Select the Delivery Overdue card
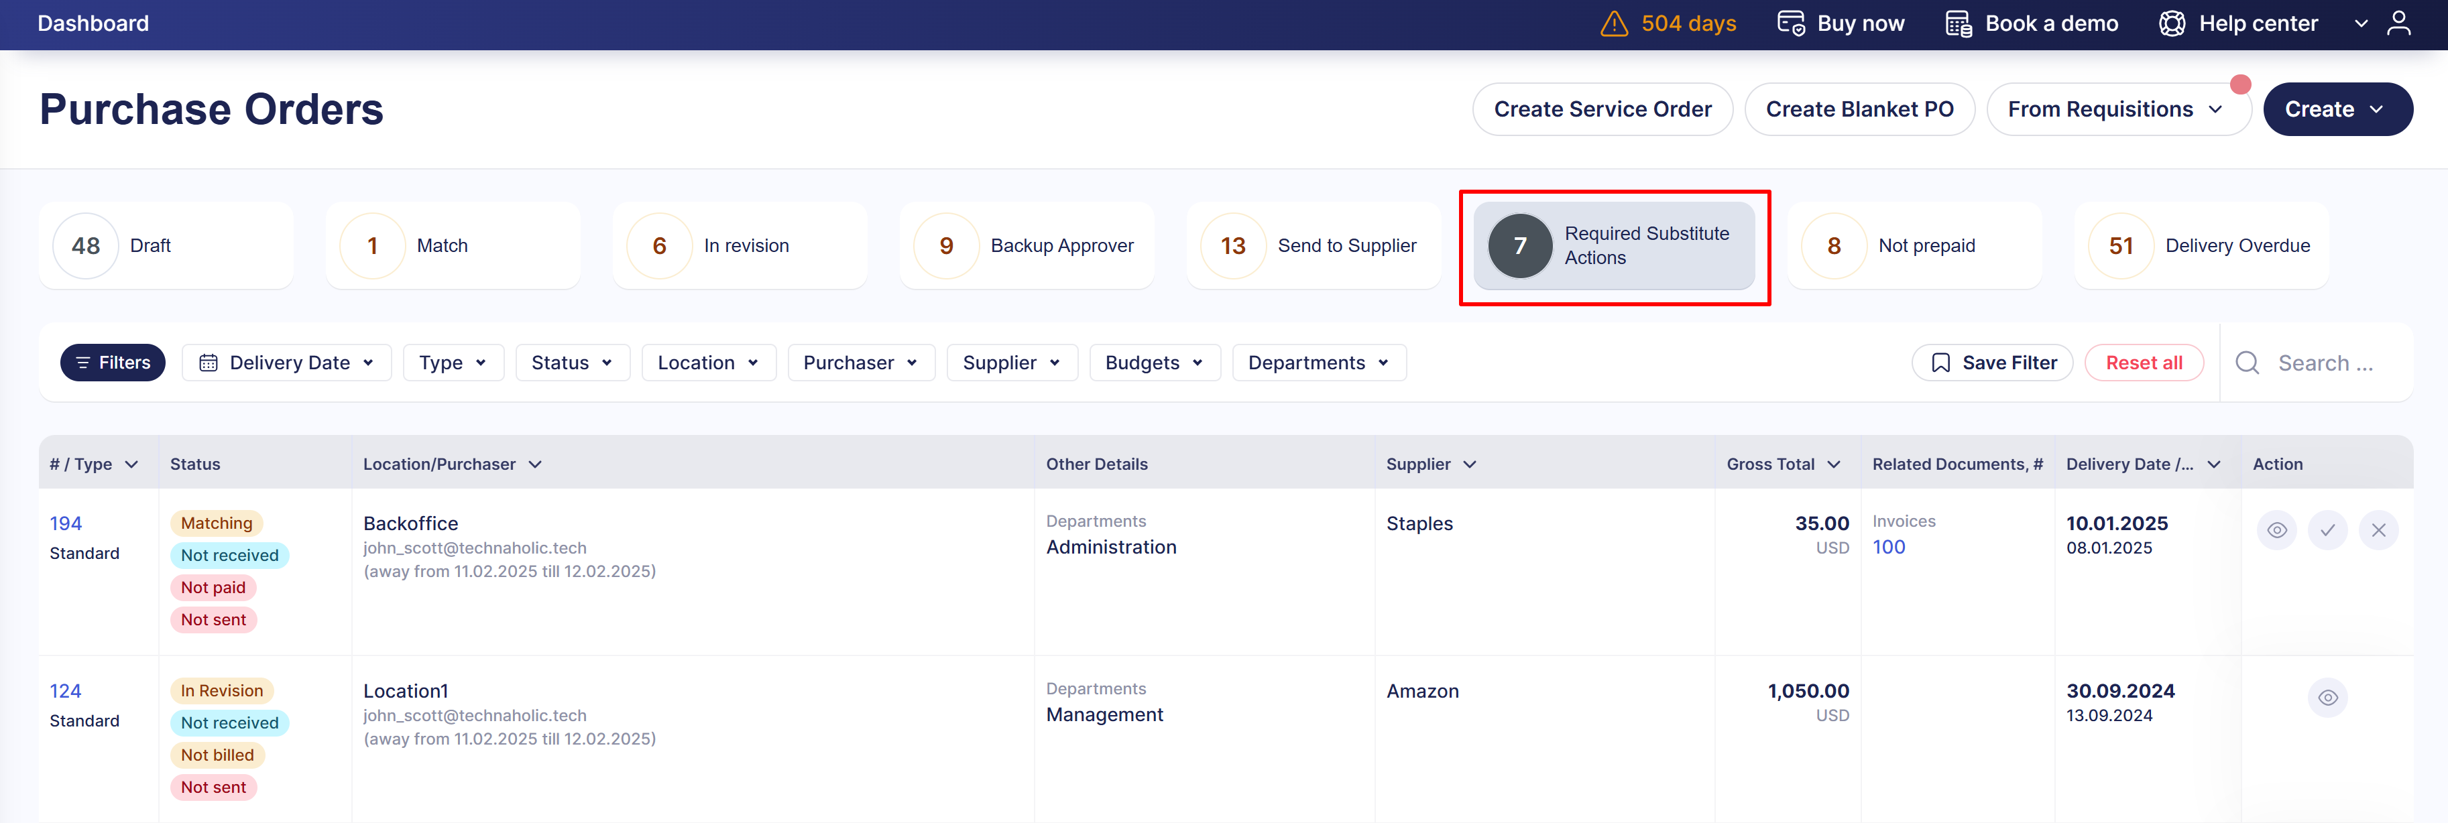Image resolution: width=2448 pixels, height=823 pixels. [x=2202, y=245]
